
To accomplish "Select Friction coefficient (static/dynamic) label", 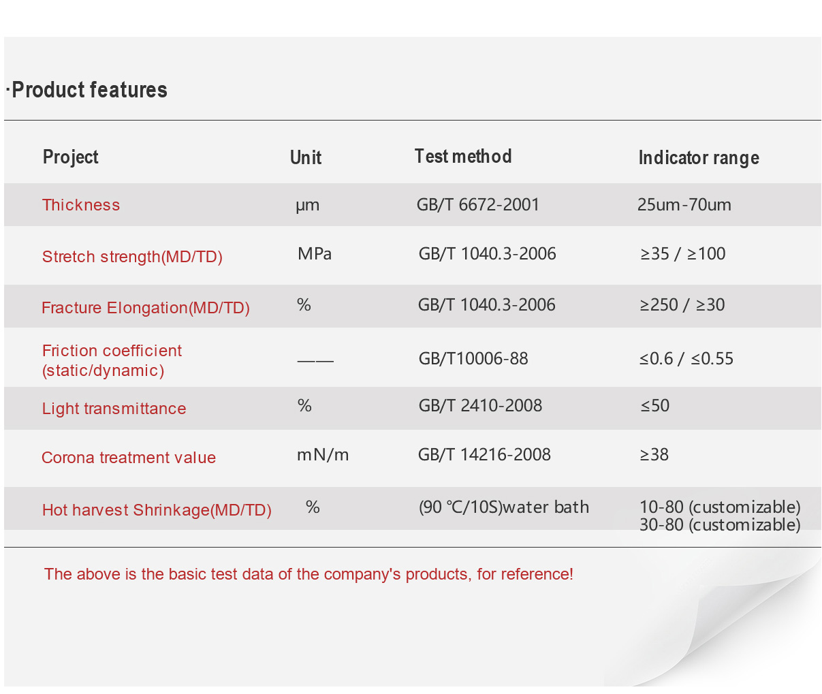I will coord(112,360).
